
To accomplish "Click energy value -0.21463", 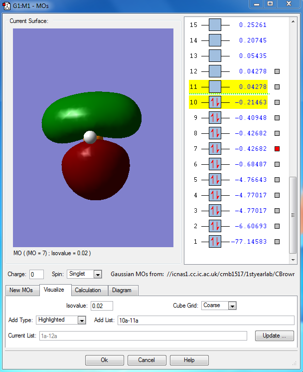I will coord(251,102).
